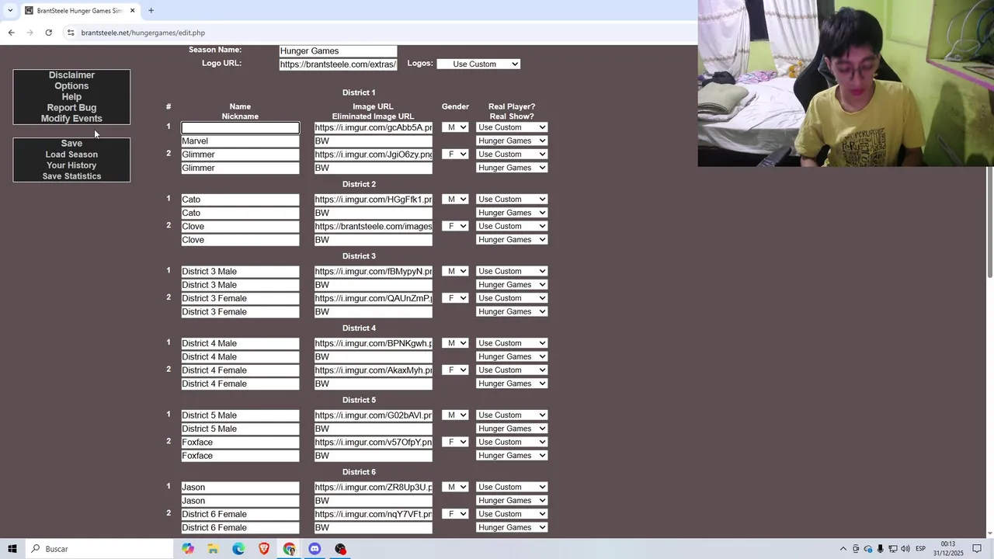
Task: Open the Gender dropdown for Foxface
Action: (x=455, y=443)
